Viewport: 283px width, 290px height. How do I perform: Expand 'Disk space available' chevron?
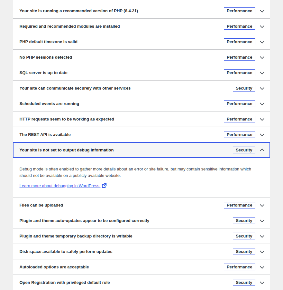coord(262,252)
